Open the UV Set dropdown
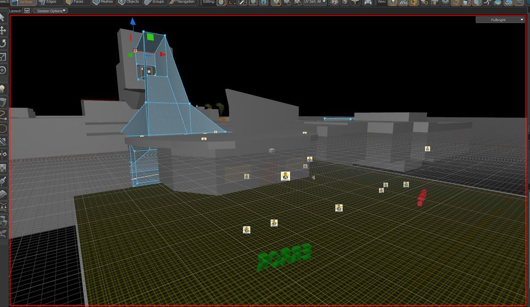Image resolution: width=530 pixels, height=307 pixels. [x=315, y=2]
